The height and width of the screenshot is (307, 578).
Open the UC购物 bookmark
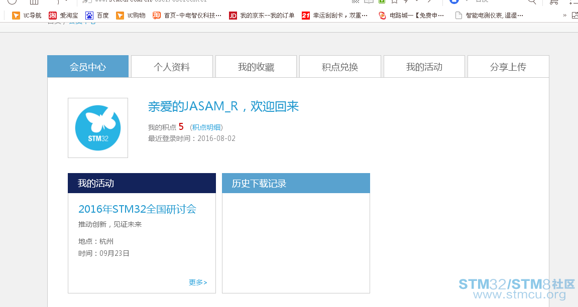tap(131, 16)
